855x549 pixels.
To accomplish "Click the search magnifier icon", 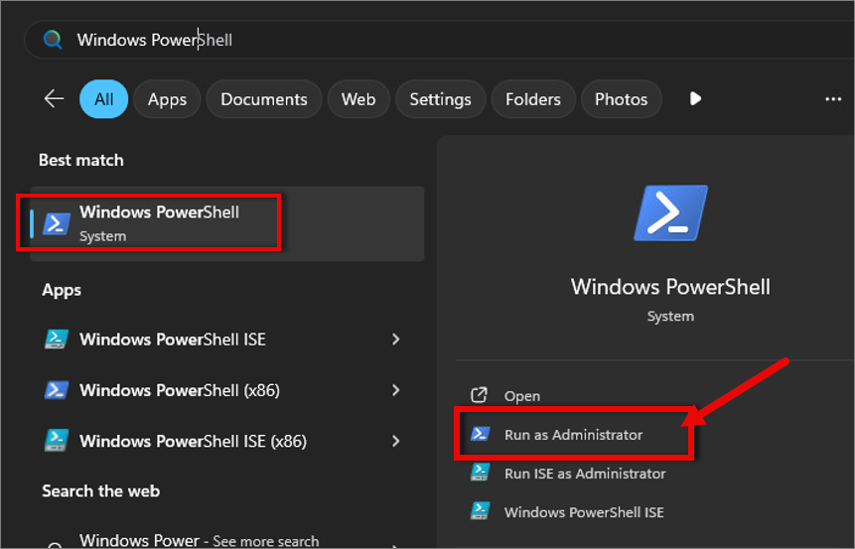I will pos(53,40).
